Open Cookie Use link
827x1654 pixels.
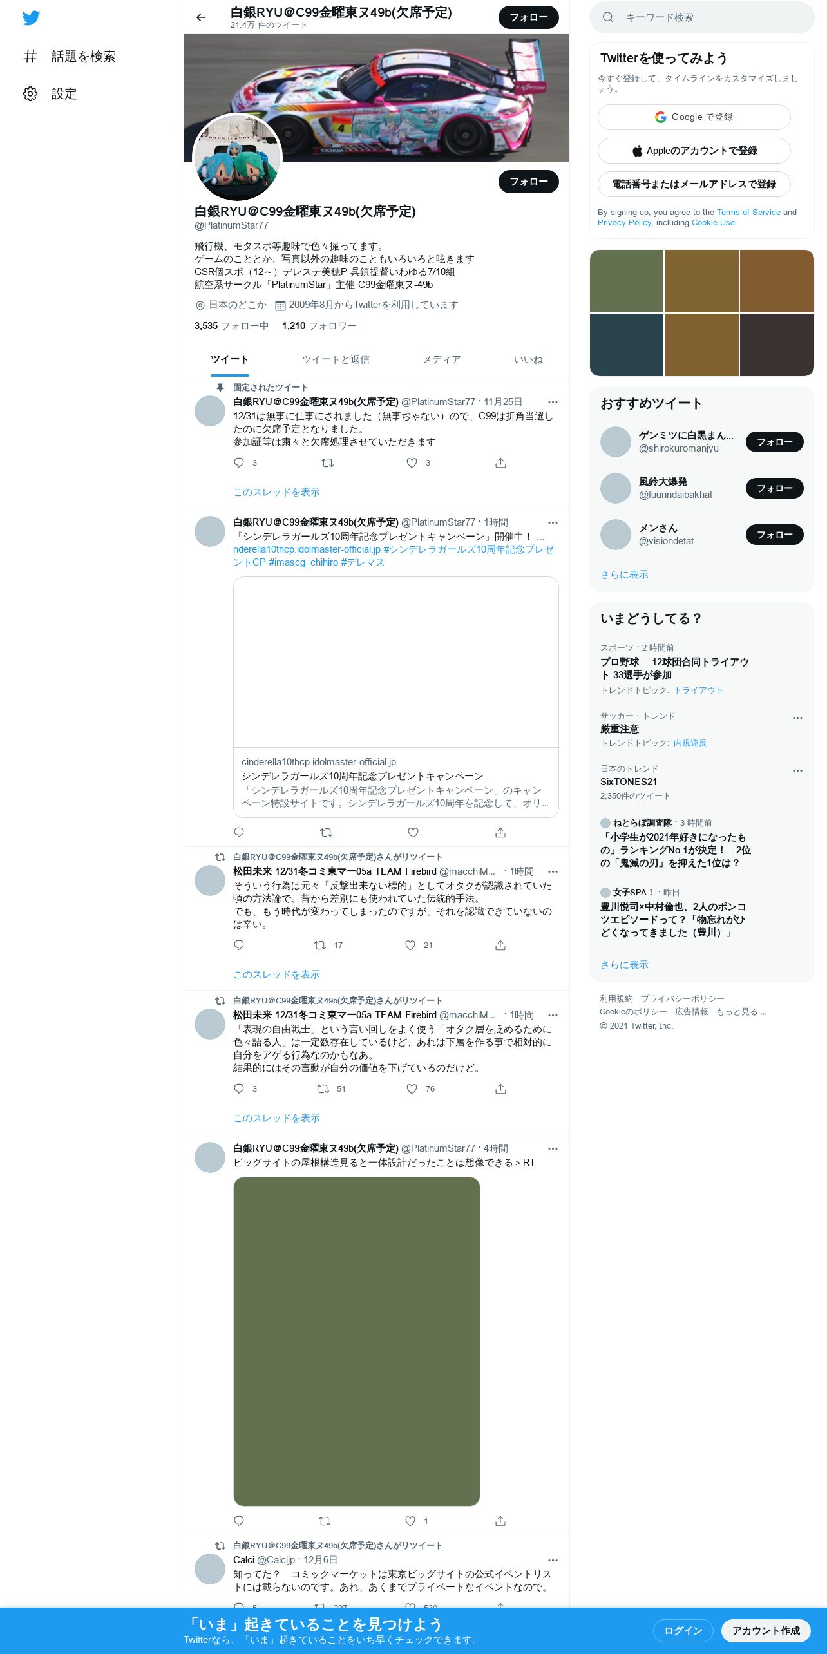coord(713,222)
